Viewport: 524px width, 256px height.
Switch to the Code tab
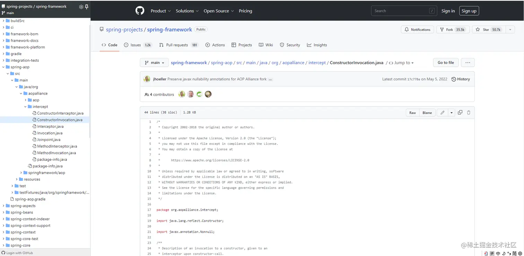(110, 45)
